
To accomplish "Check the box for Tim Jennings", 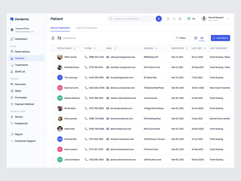I will click(x=54, y=78).
